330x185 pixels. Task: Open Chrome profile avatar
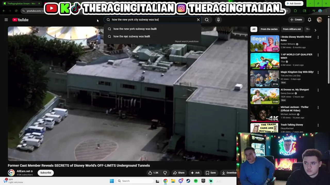click(320, 11)
